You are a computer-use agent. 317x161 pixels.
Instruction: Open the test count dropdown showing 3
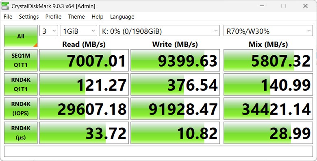point(49,31)
